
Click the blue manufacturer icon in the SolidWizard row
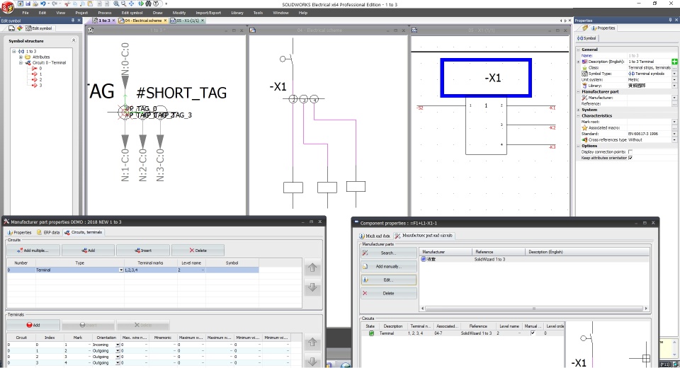(x=424, y=259)
